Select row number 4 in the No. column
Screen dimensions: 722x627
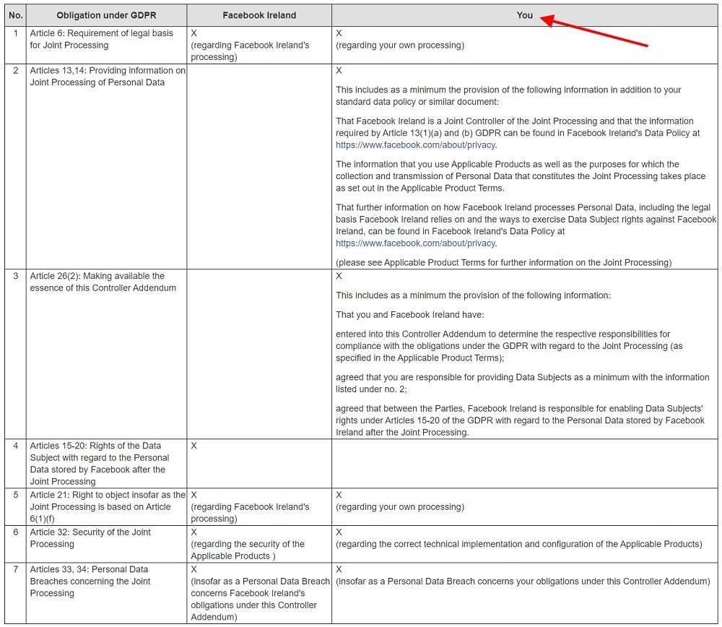[x=16, y=446]
